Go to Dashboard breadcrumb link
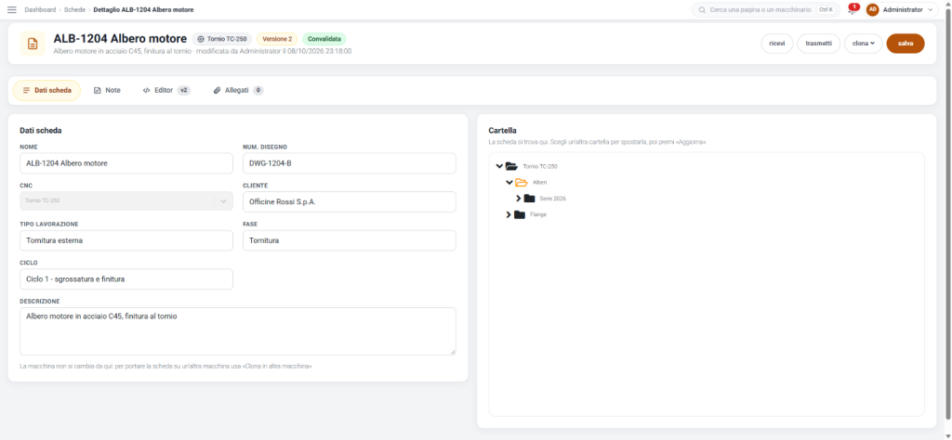This screenshot has height=440, width=952. click(x=40, y=9)
